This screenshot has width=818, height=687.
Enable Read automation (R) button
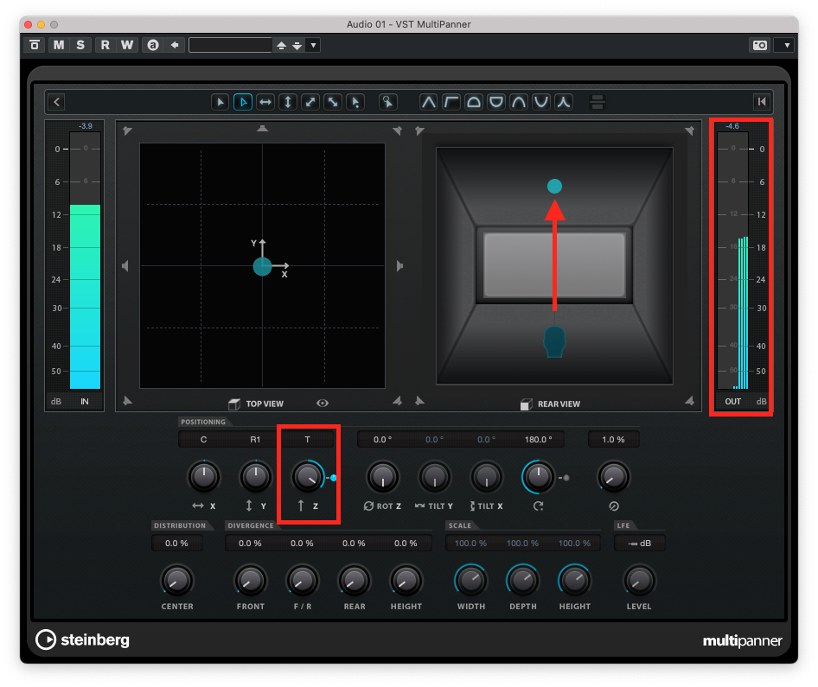click(105, 45)
